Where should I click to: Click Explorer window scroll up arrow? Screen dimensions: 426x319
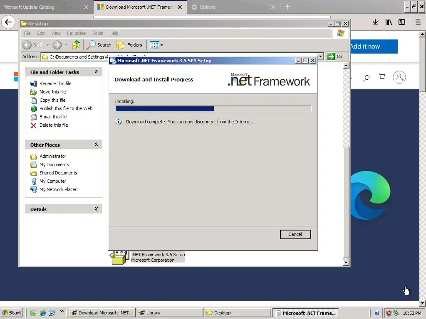coord(346,65)
